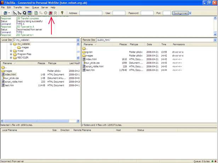Open the Site Manager dropdown arrow
This screenshot has width=218, height=163.
[9, 13]
